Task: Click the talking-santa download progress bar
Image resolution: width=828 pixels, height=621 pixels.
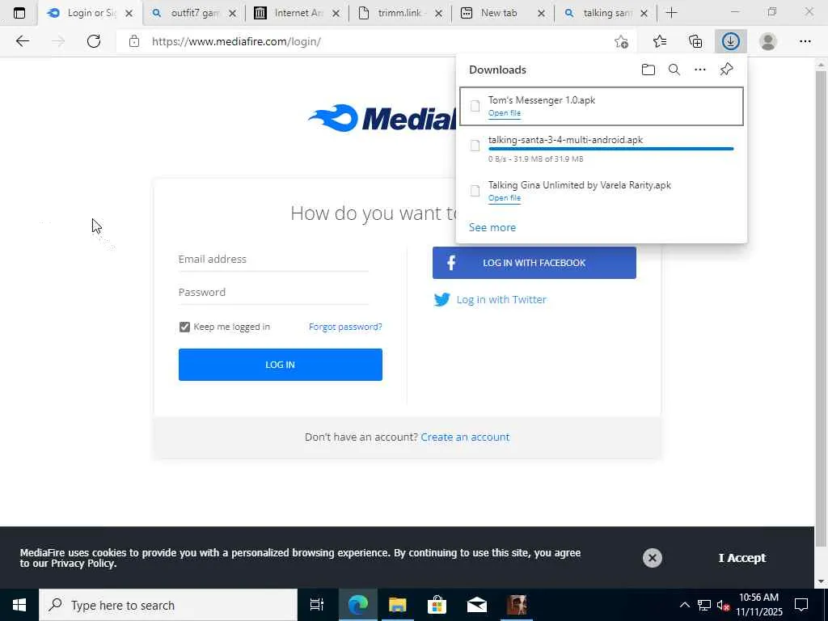Action: tap(611, 149)
